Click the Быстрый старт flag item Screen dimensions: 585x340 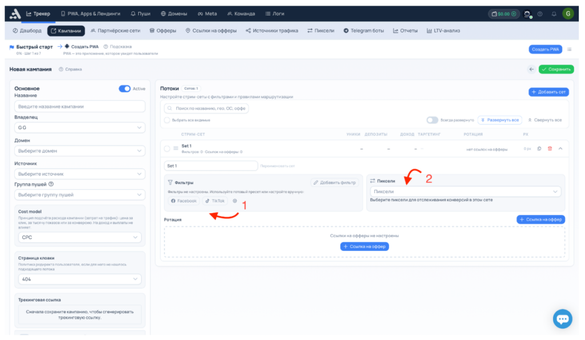31,47
